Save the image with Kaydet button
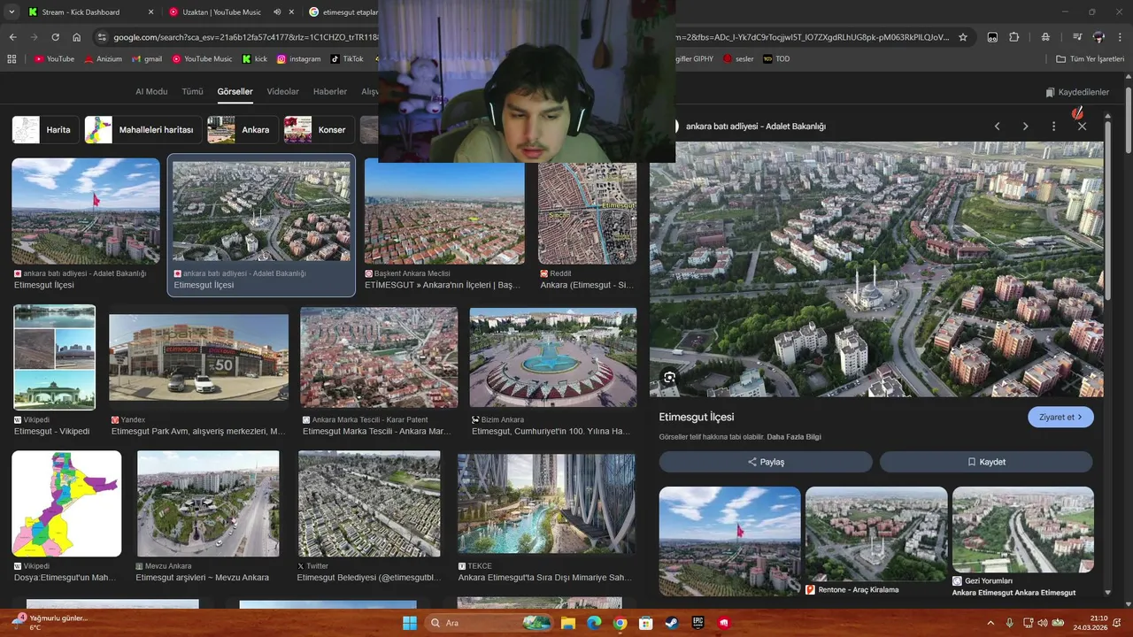 point(986,462)
